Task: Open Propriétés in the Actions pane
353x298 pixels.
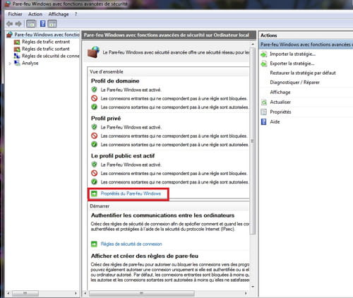Action: pyautogui.click(x=280, y=112)
